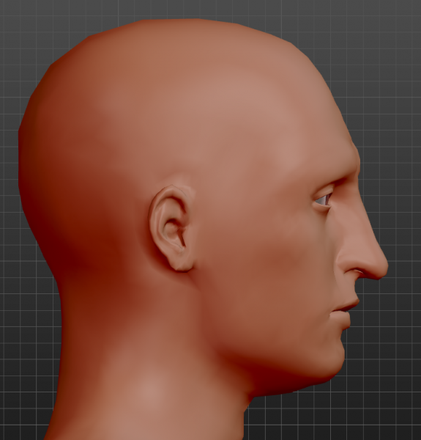This screenshot has height=440, width=421.
Task: Click the brow ridge above the eye
Action: (343, 178)
